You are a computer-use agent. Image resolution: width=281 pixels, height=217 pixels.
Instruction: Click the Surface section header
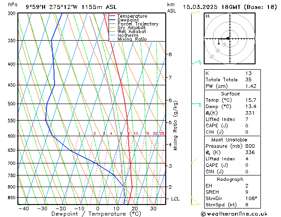click(x=230, y=94)
